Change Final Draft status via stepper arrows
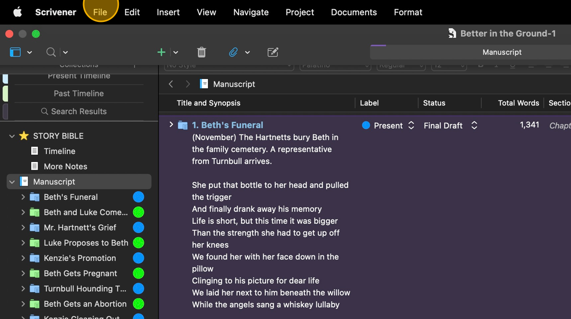Viewport: 571px width, 319px height. 474,125
